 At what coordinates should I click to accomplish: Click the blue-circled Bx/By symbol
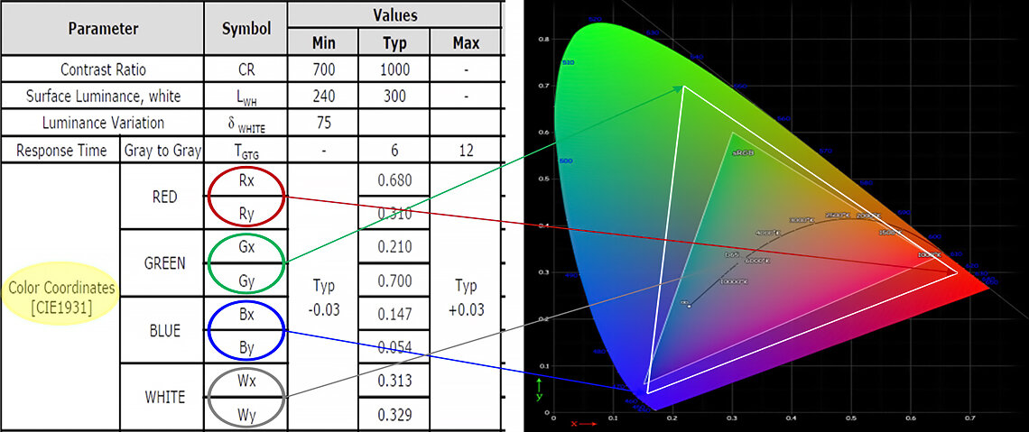coord(246,330)
